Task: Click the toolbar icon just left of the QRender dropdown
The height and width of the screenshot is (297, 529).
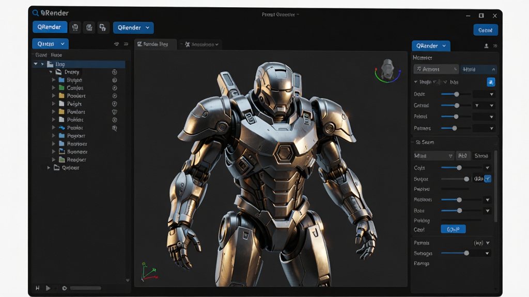Action: coord(103,27)
